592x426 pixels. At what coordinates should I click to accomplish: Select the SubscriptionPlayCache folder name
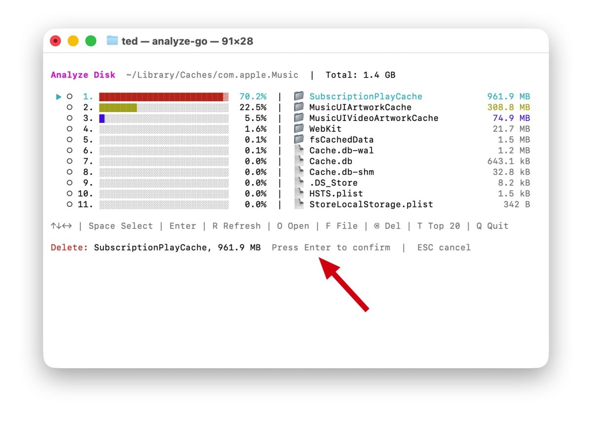coord(366,97)
